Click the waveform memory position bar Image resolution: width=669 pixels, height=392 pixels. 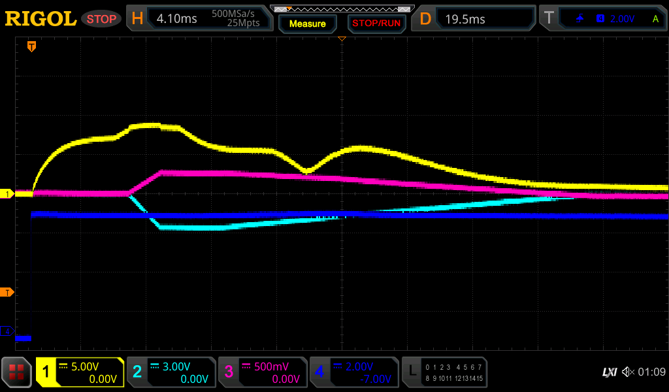click(341, 9)
